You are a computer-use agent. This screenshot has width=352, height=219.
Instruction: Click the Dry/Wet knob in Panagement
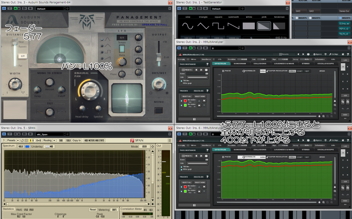coord(159,84)
